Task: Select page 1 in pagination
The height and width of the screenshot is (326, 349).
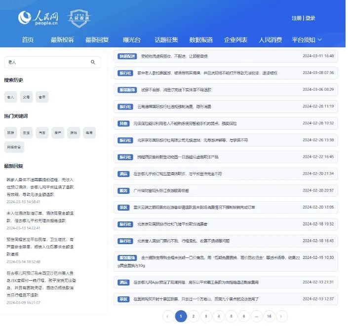Action: [x=181, y=316]
